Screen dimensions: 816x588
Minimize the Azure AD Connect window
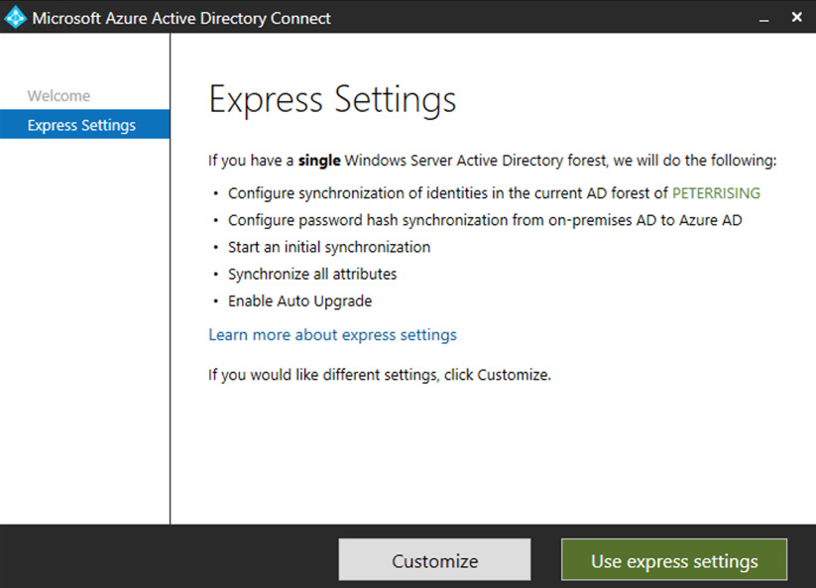pos(762,18)
